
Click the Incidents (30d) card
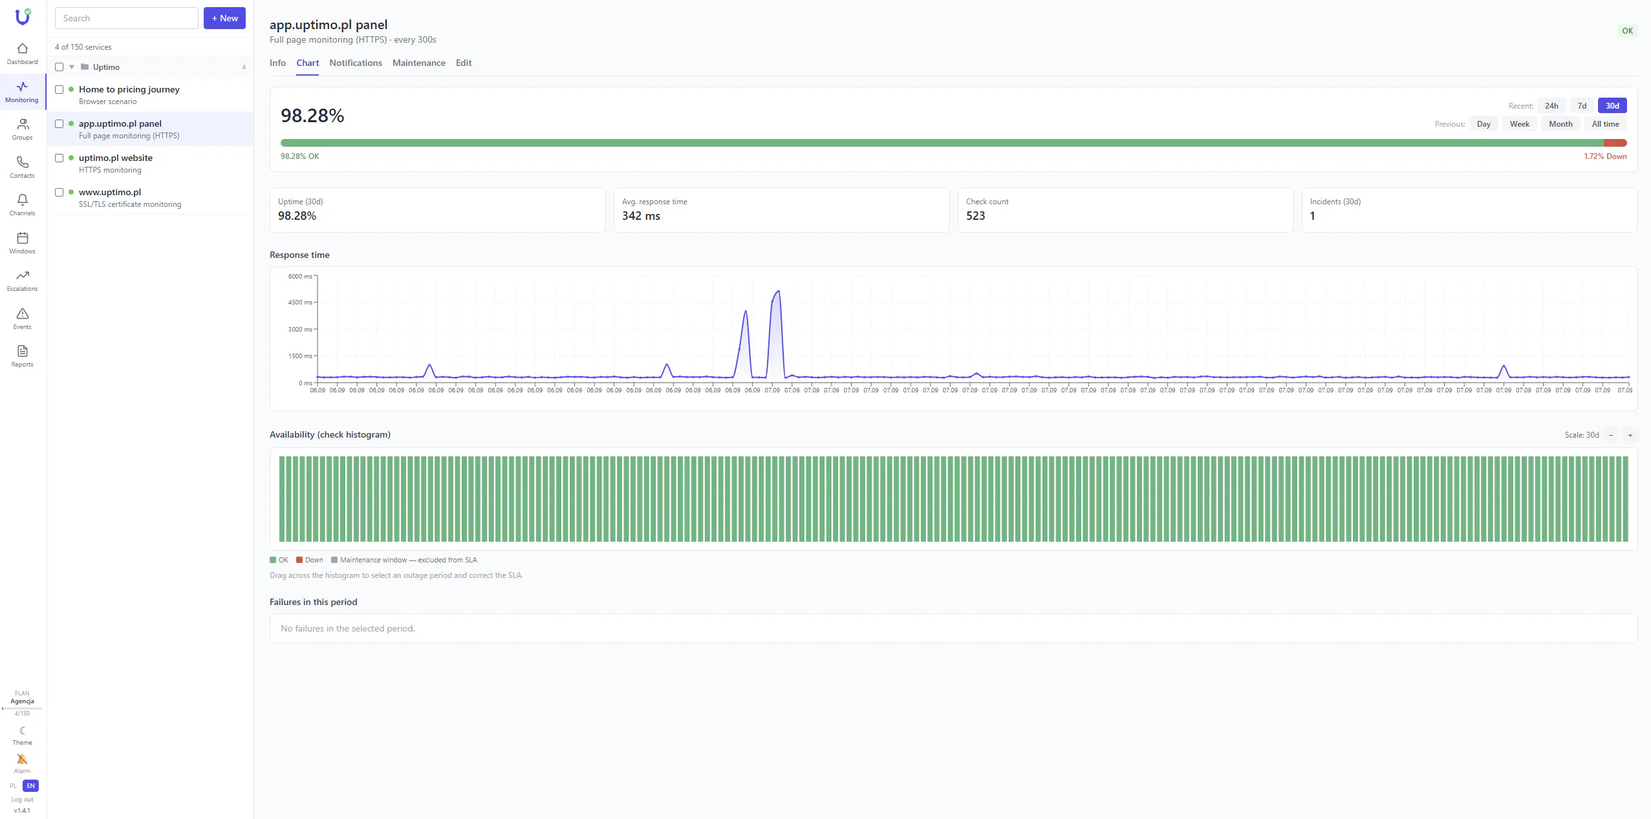click(1470, 210)
